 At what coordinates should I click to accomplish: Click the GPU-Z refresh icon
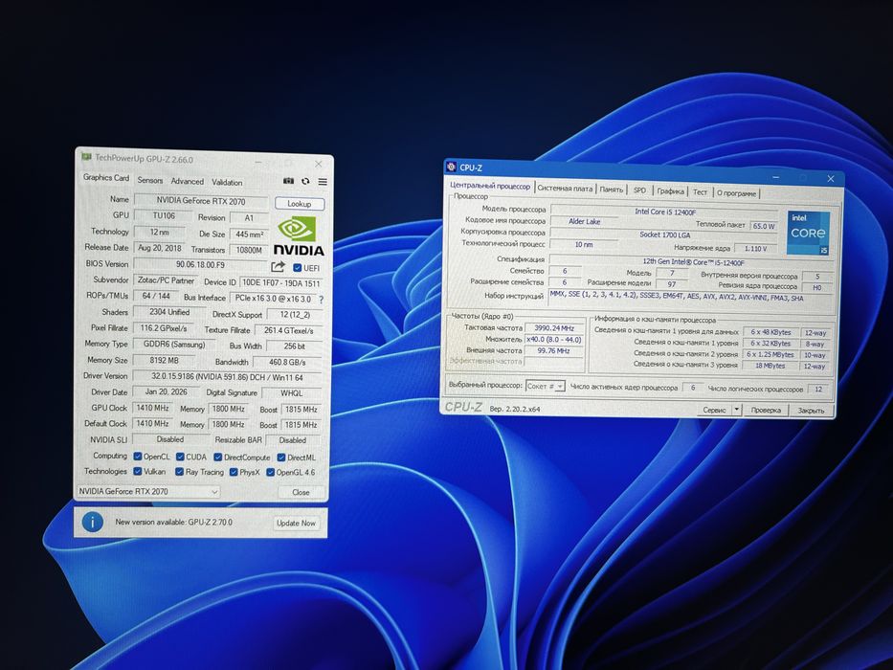[x=306, y=181]
